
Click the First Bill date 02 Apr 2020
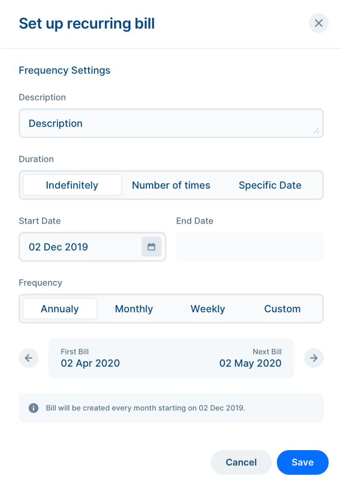(90, 363)
